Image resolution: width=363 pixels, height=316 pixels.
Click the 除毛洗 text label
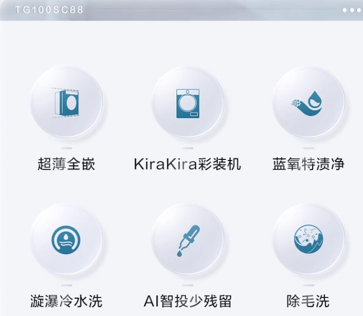(x=308, y=301)
